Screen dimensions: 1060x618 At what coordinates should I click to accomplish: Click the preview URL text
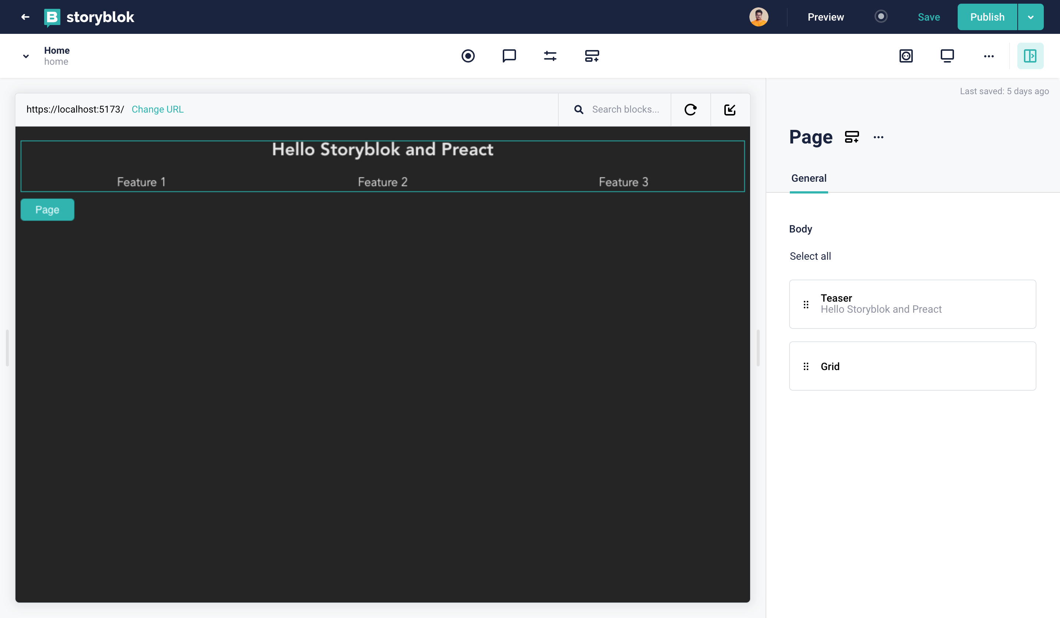click(75, 109)
